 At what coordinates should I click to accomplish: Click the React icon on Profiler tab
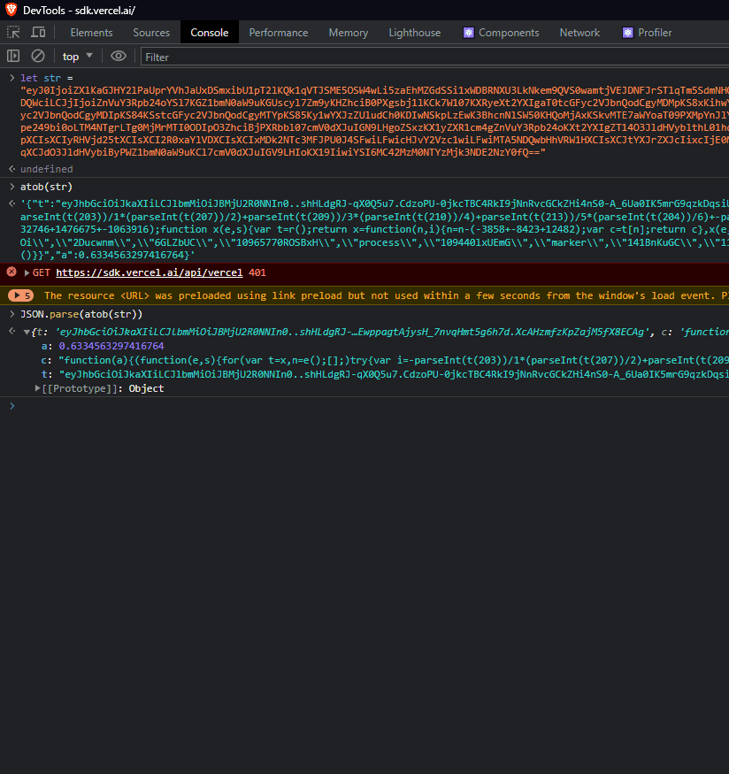tap(626, 33)
